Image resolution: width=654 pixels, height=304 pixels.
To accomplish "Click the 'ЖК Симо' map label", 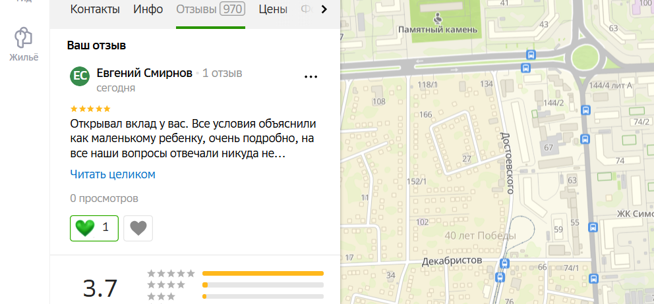I will pyautogui.click(x=636, y=214).
